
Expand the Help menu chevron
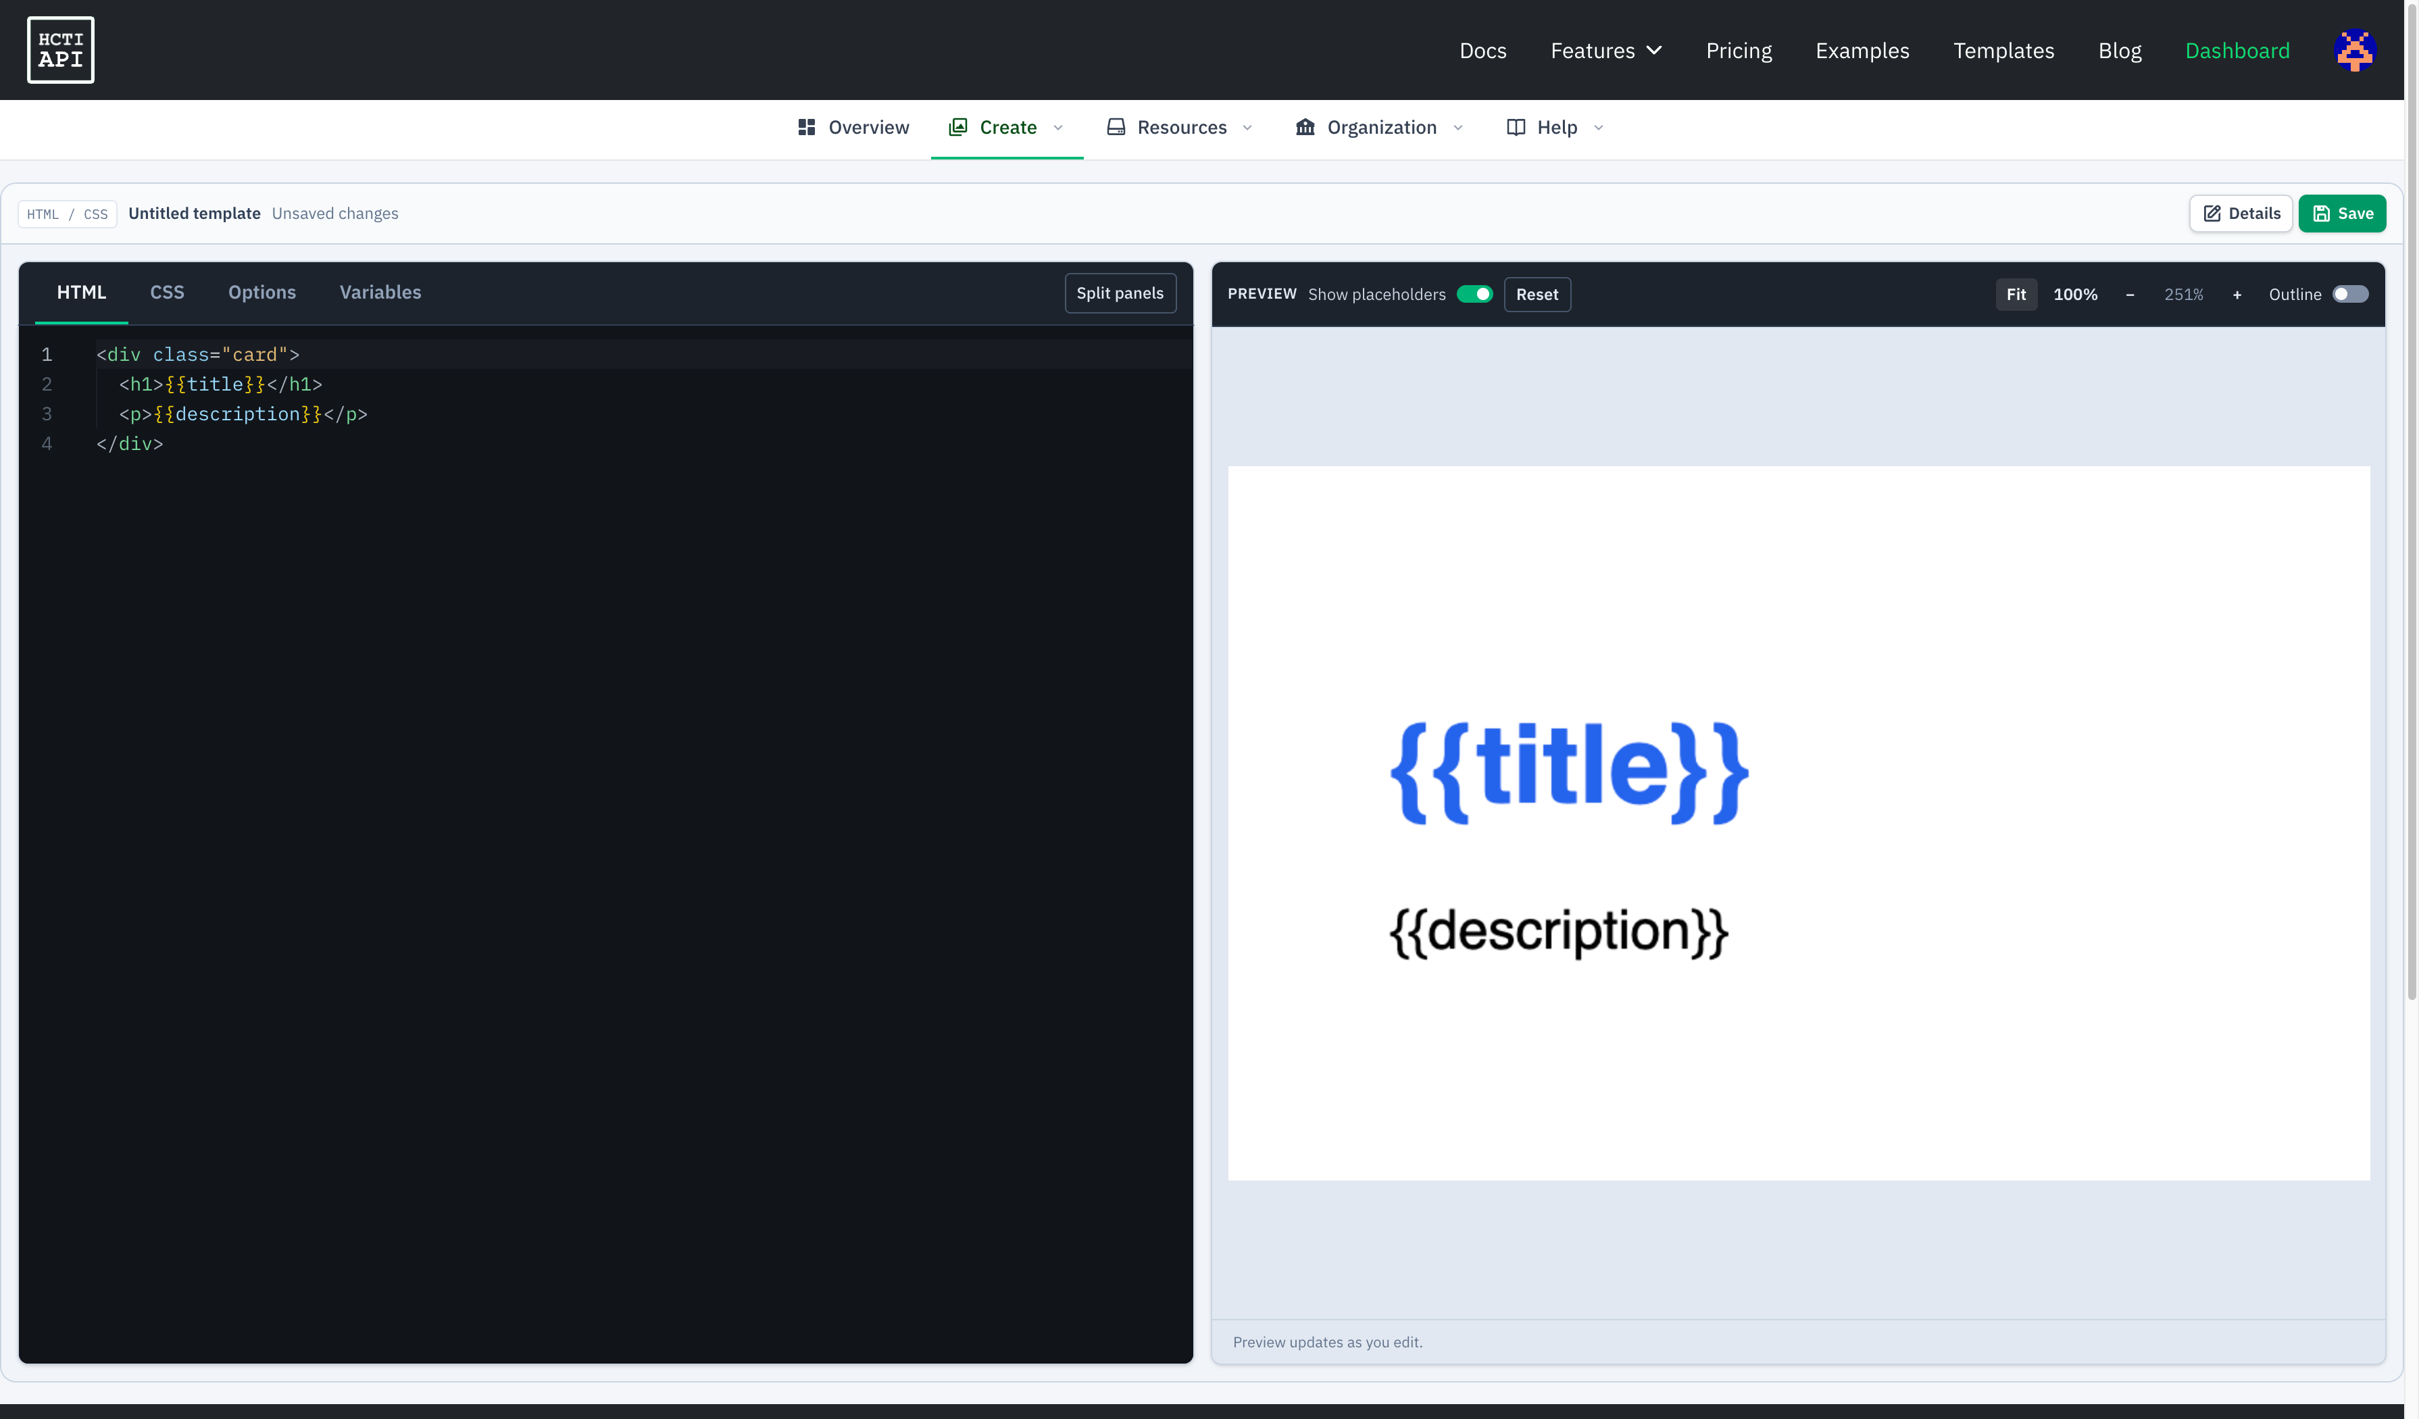[x=1598, y=127]
